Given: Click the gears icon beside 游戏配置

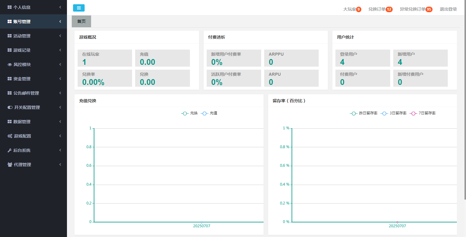Looking at the screenshot, I should pos(10,136).
